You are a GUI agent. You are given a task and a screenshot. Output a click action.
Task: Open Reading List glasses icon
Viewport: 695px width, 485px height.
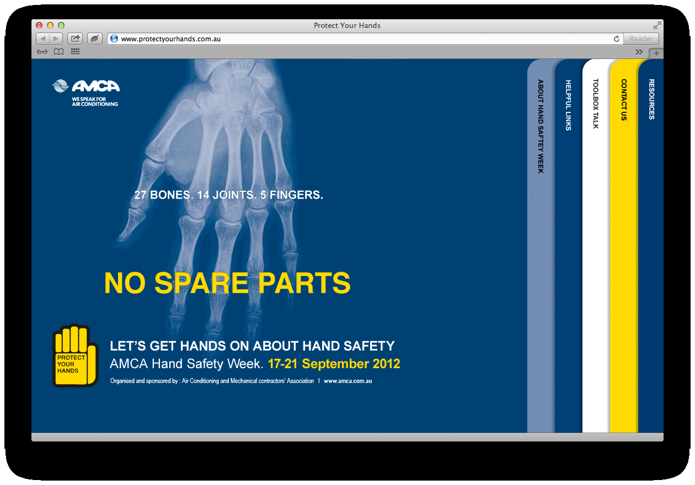click(42, 52)
